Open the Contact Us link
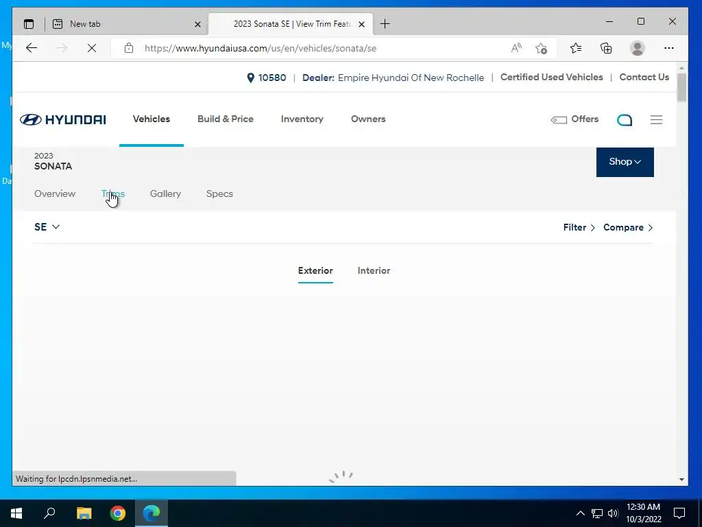702x527 pixels. 644,77
